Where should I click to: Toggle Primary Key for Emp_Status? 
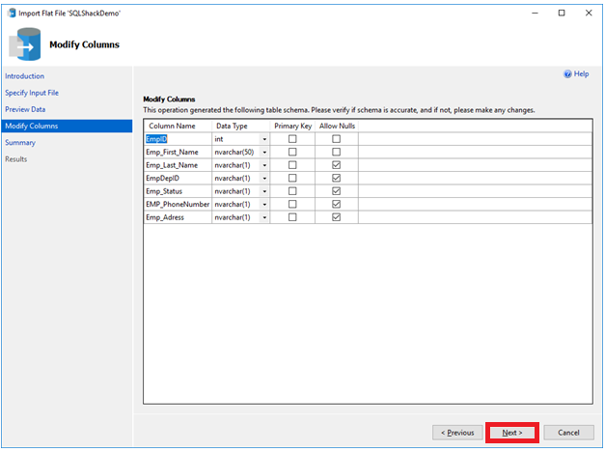[292, 191]
